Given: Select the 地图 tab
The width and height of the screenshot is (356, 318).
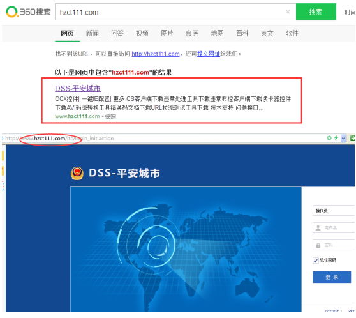Looking at the screenshot, I should pos(218,33).
